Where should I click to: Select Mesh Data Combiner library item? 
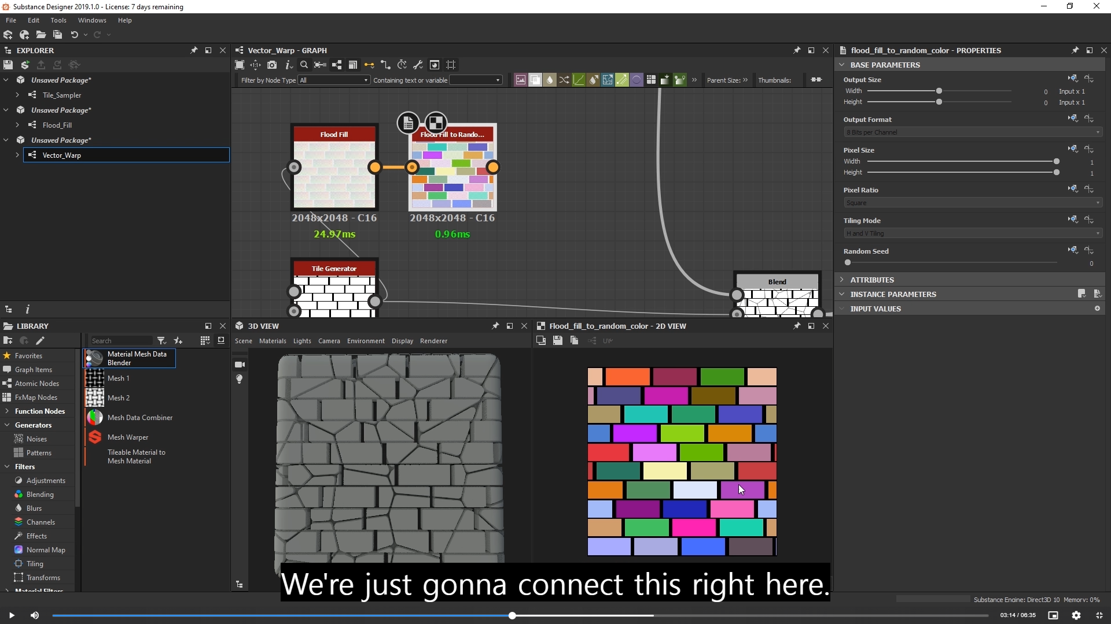point(139,418)
